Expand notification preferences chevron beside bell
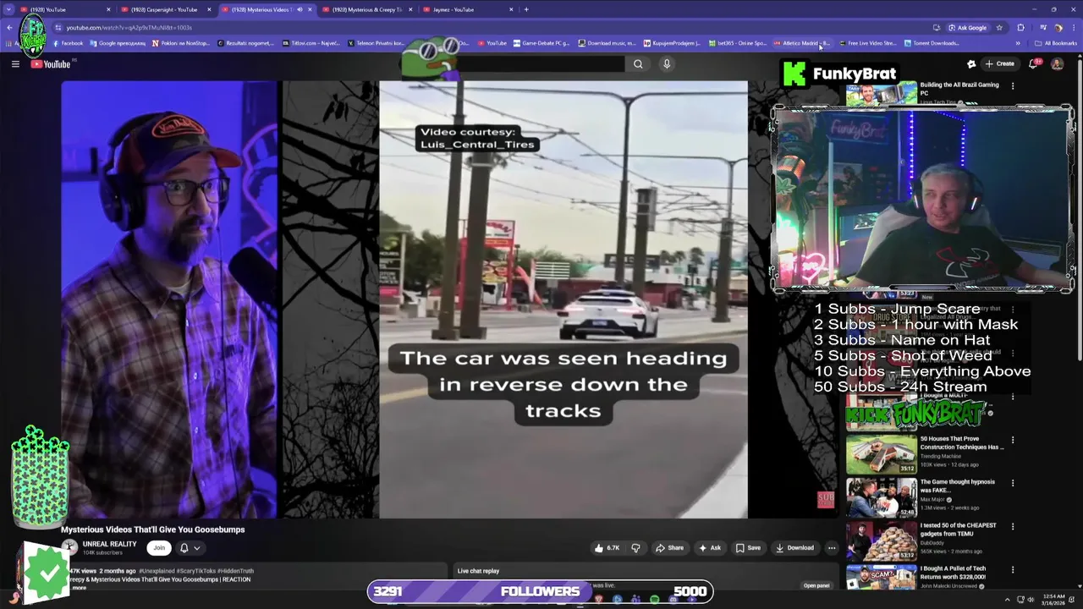Screen dimensions: 1083x609 tap(196, 548)
